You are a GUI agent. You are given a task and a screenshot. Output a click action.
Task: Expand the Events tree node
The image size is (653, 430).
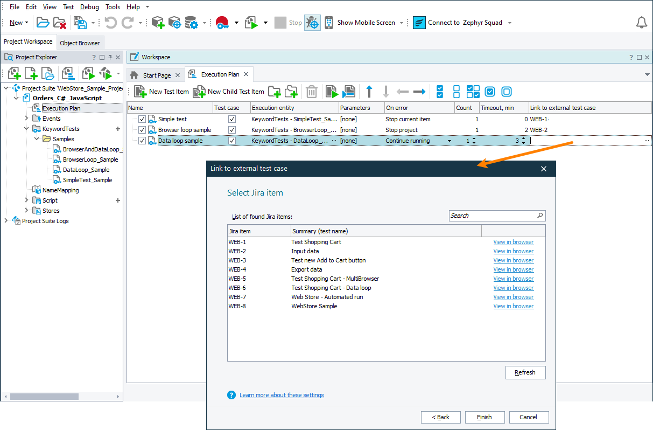26,119
